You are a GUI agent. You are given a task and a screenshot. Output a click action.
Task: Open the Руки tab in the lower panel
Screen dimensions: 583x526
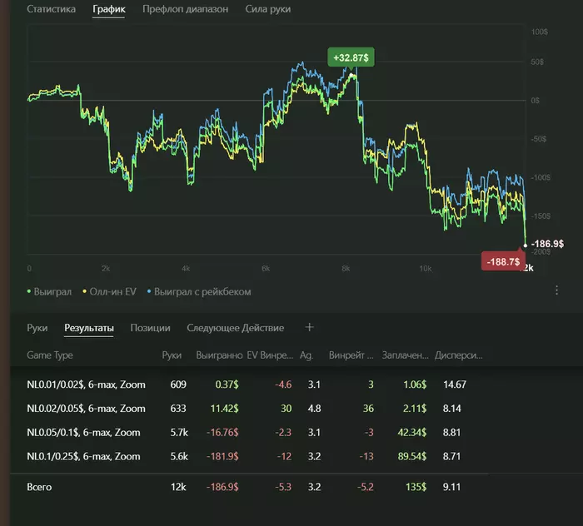tap(37, 328)
